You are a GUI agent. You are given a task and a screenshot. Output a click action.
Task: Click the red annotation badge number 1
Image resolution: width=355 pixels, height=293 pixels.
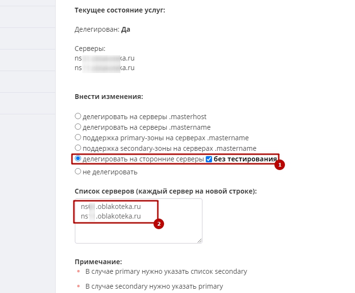tap(280, 164)
